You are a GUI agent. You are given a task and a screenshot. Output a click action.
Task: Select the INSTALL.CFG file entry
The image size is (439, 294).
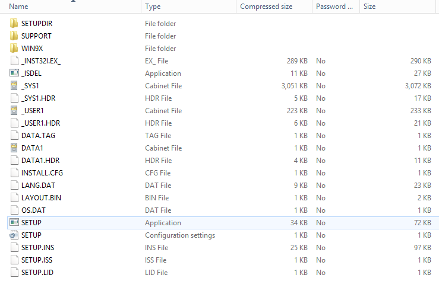click(42, 173)
